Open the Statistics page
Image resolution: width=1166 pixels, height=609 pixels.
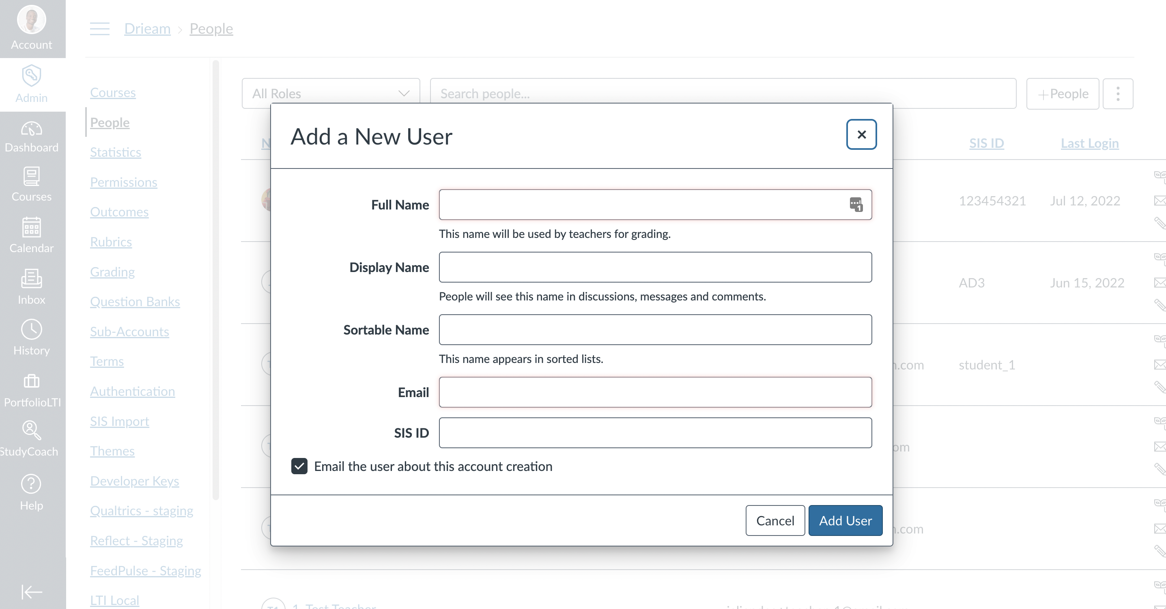click(x=115, y=152)
